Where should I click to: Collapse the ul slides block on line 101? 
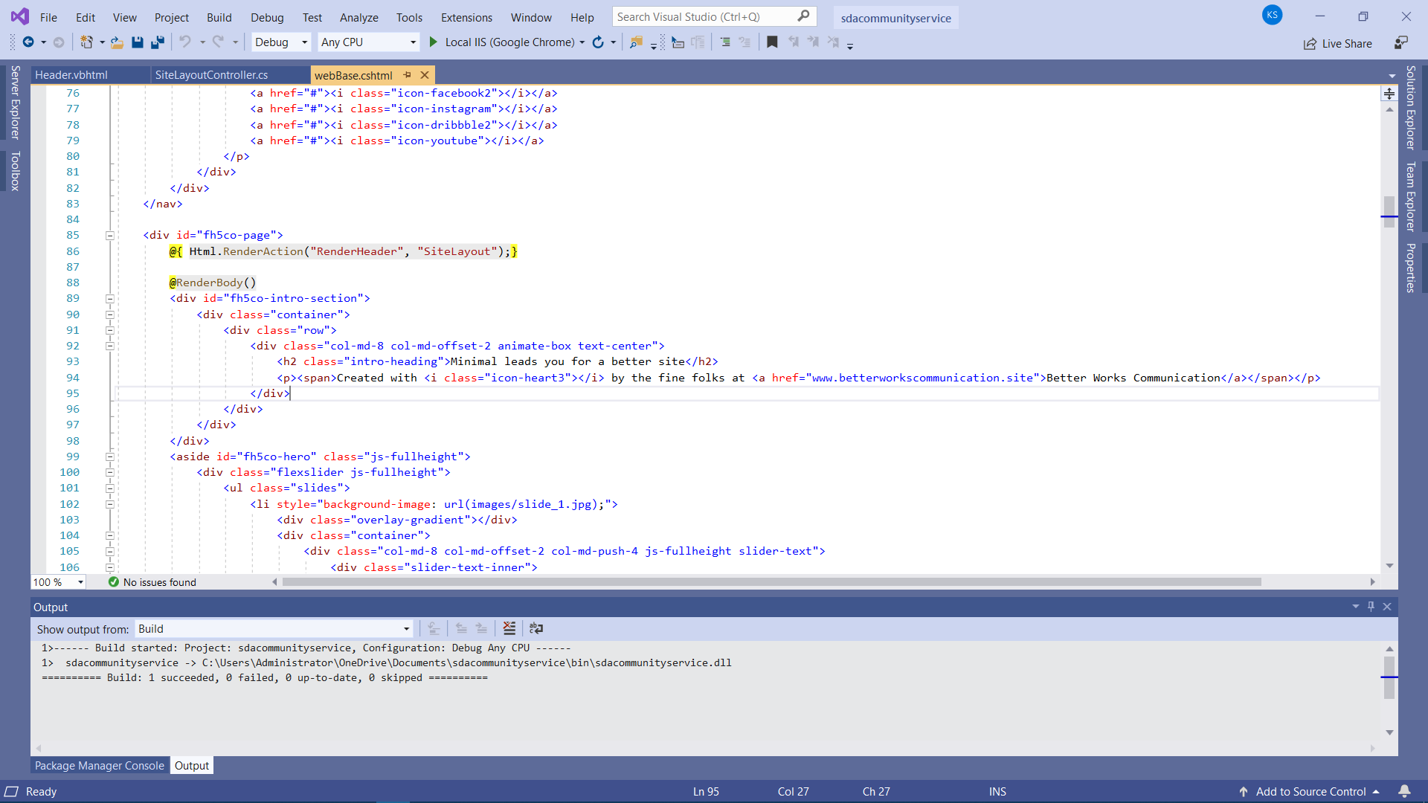click(x=109, y=488)
